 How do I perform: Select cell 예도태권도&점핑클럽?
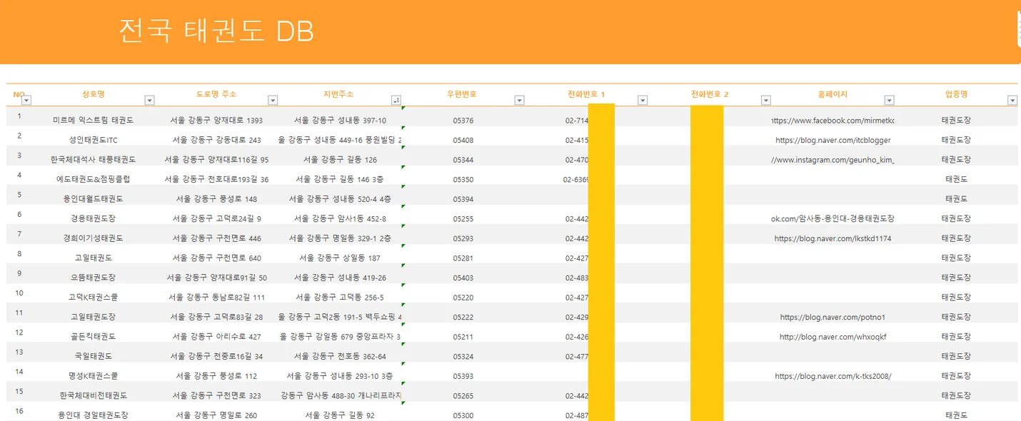pos(94,179)
